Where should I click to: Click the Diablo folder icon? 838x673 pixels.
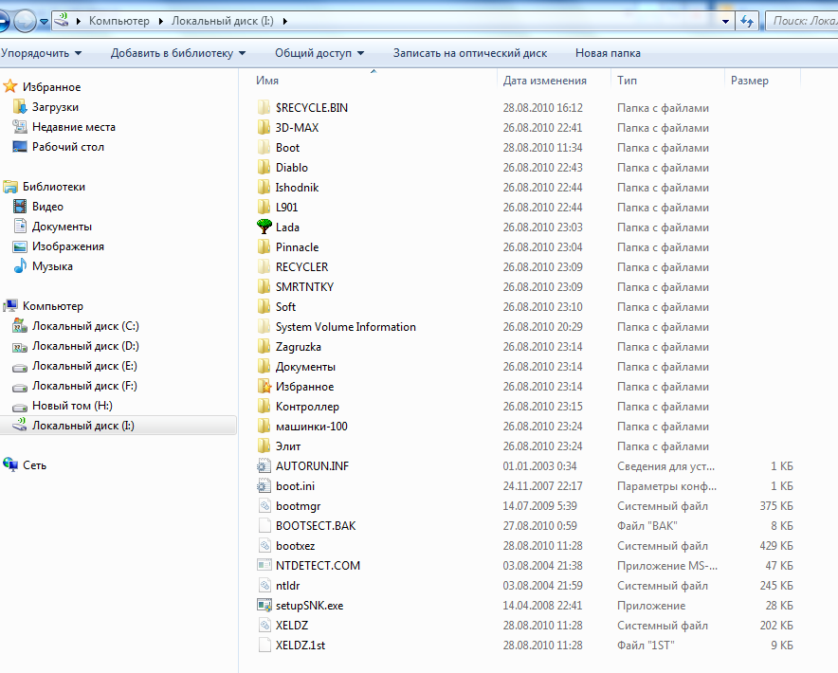pos(264,168)
